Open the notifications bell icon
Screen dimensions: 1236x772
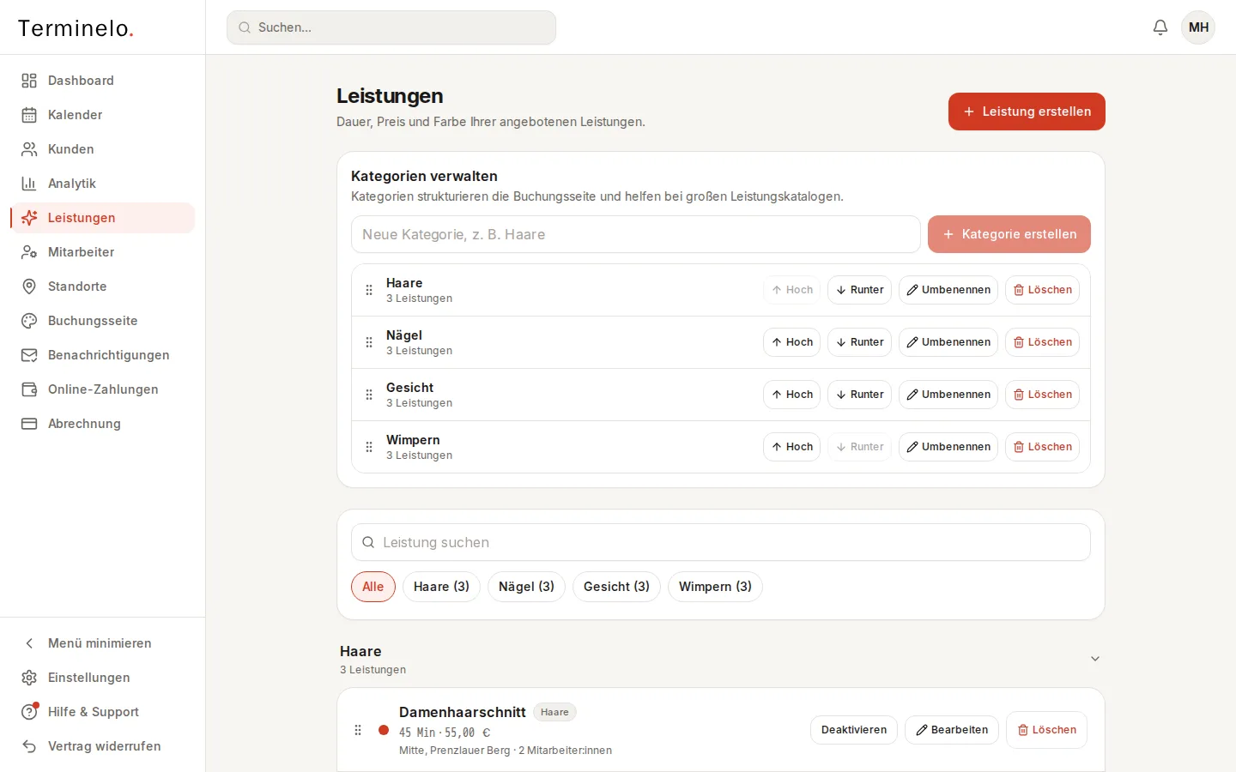pos(1160,27)
